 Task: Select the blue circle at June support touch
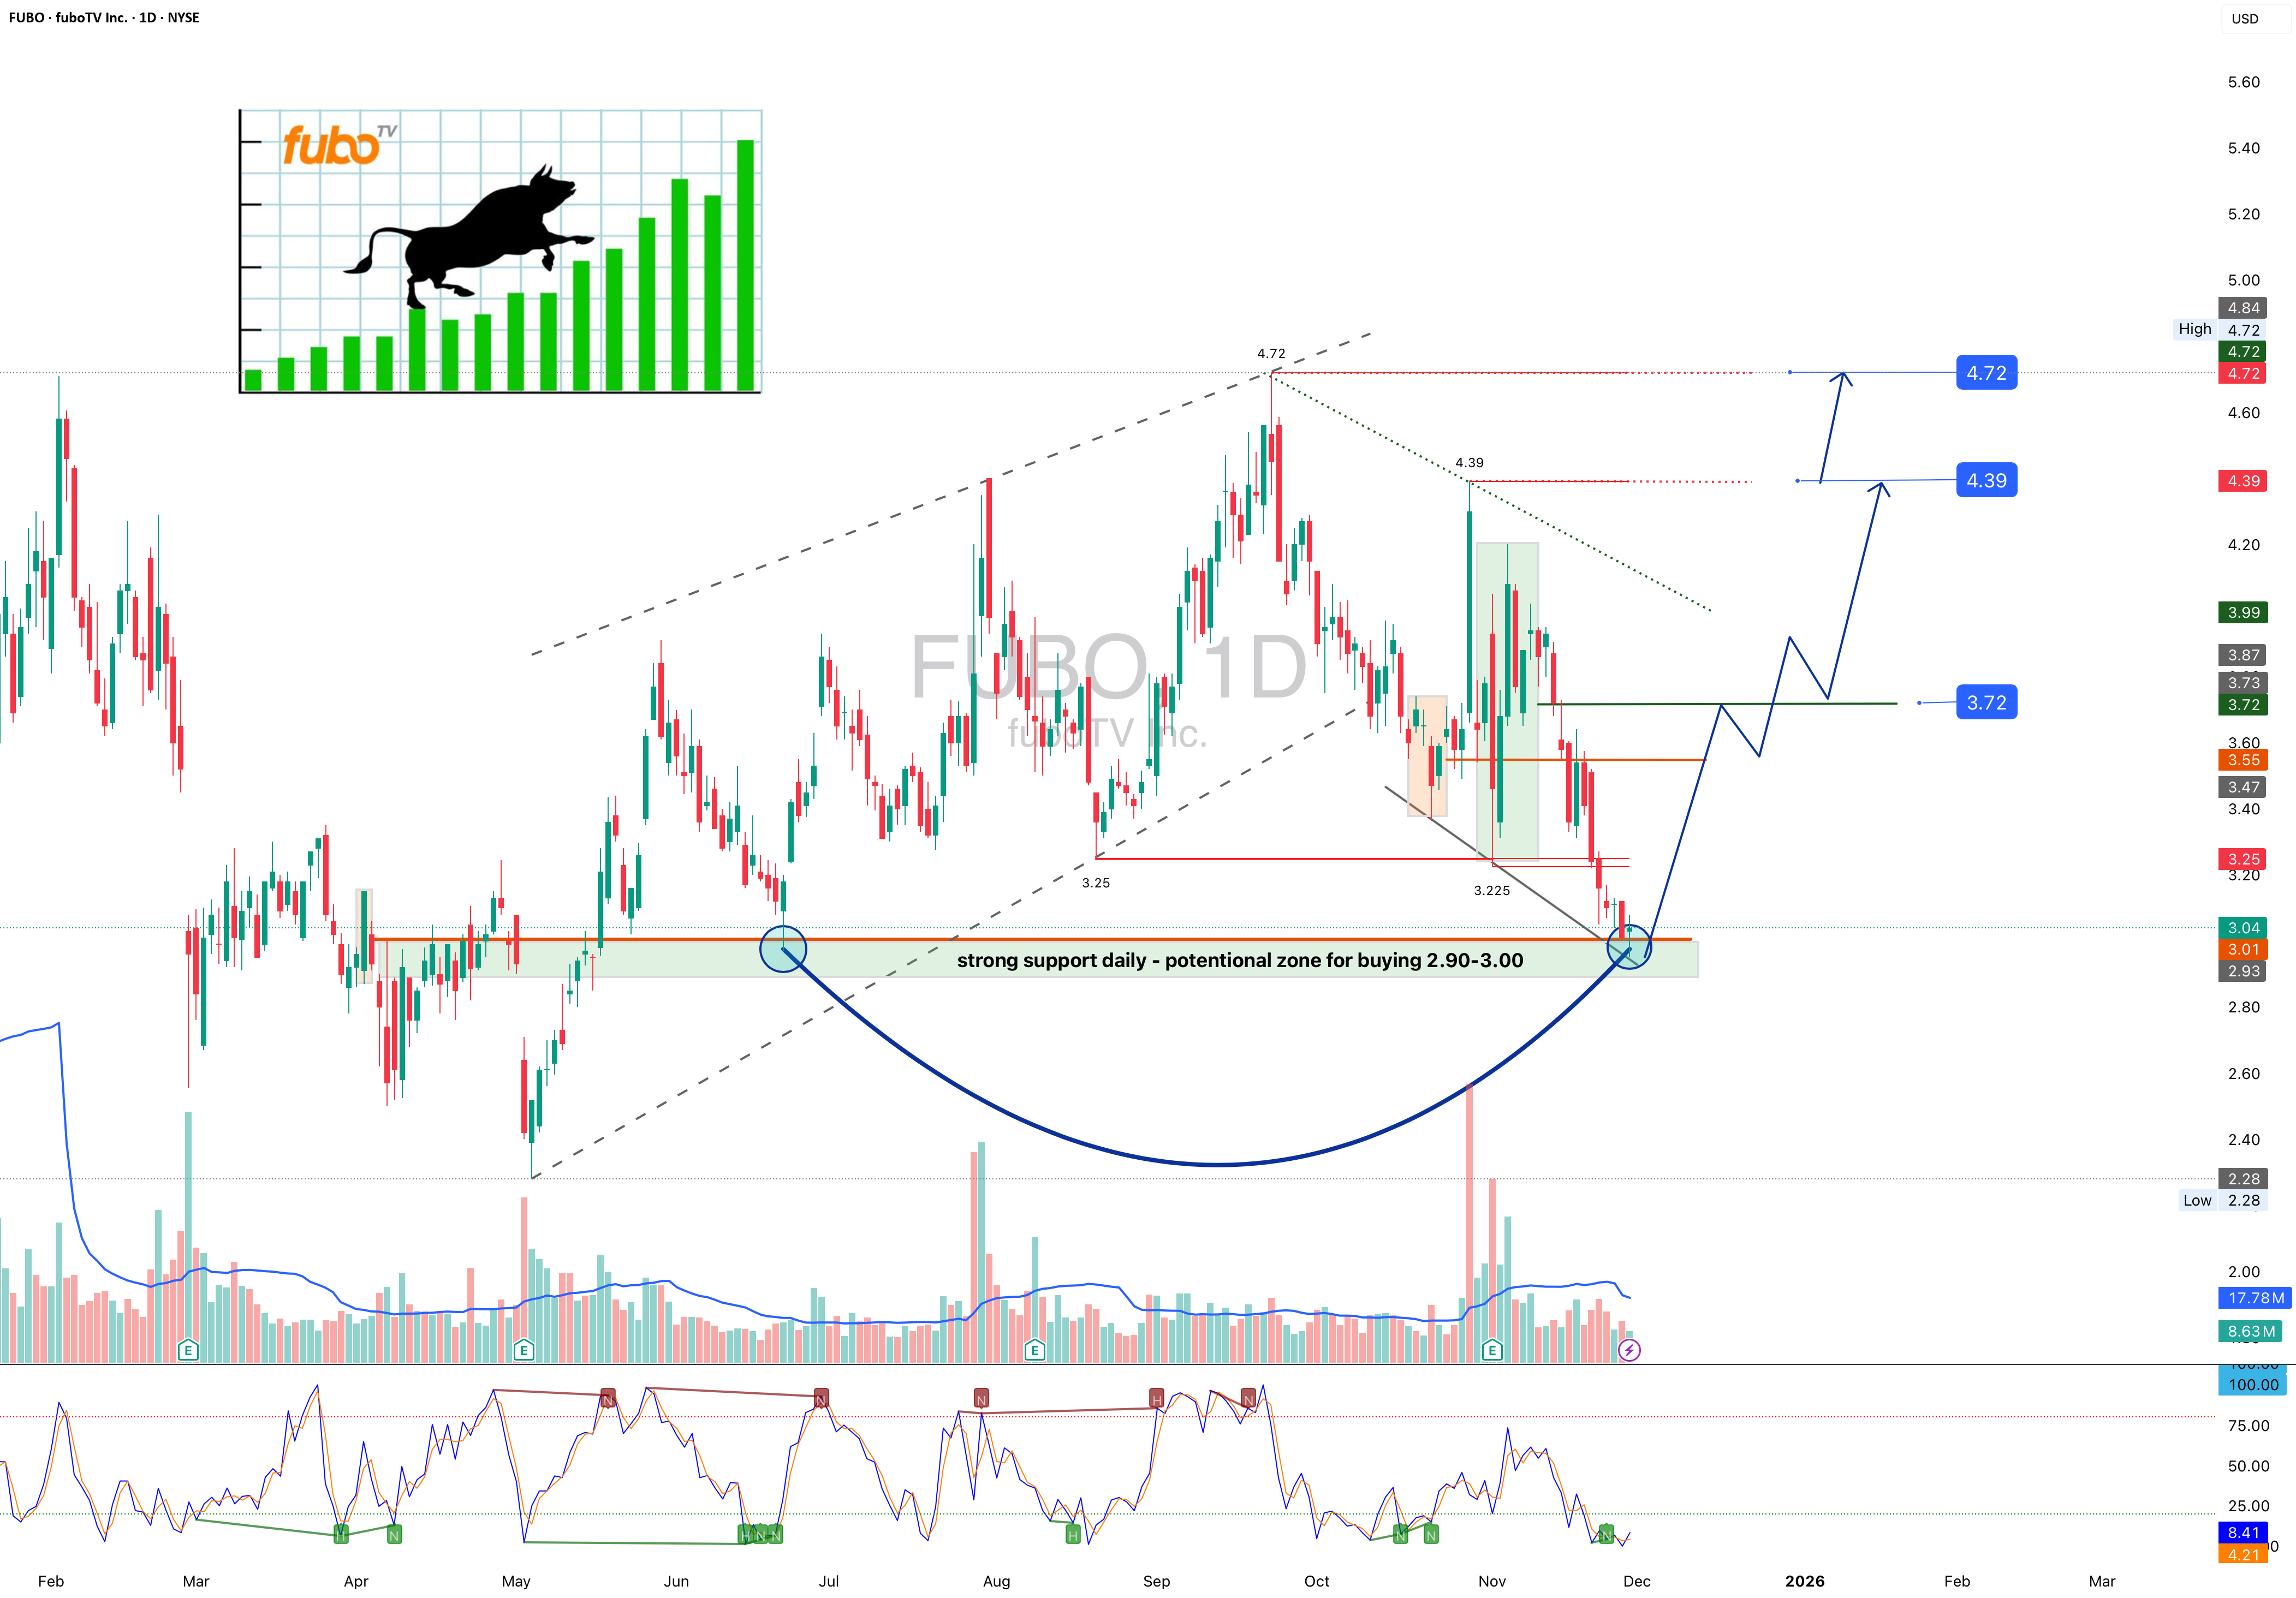(783, 948)
